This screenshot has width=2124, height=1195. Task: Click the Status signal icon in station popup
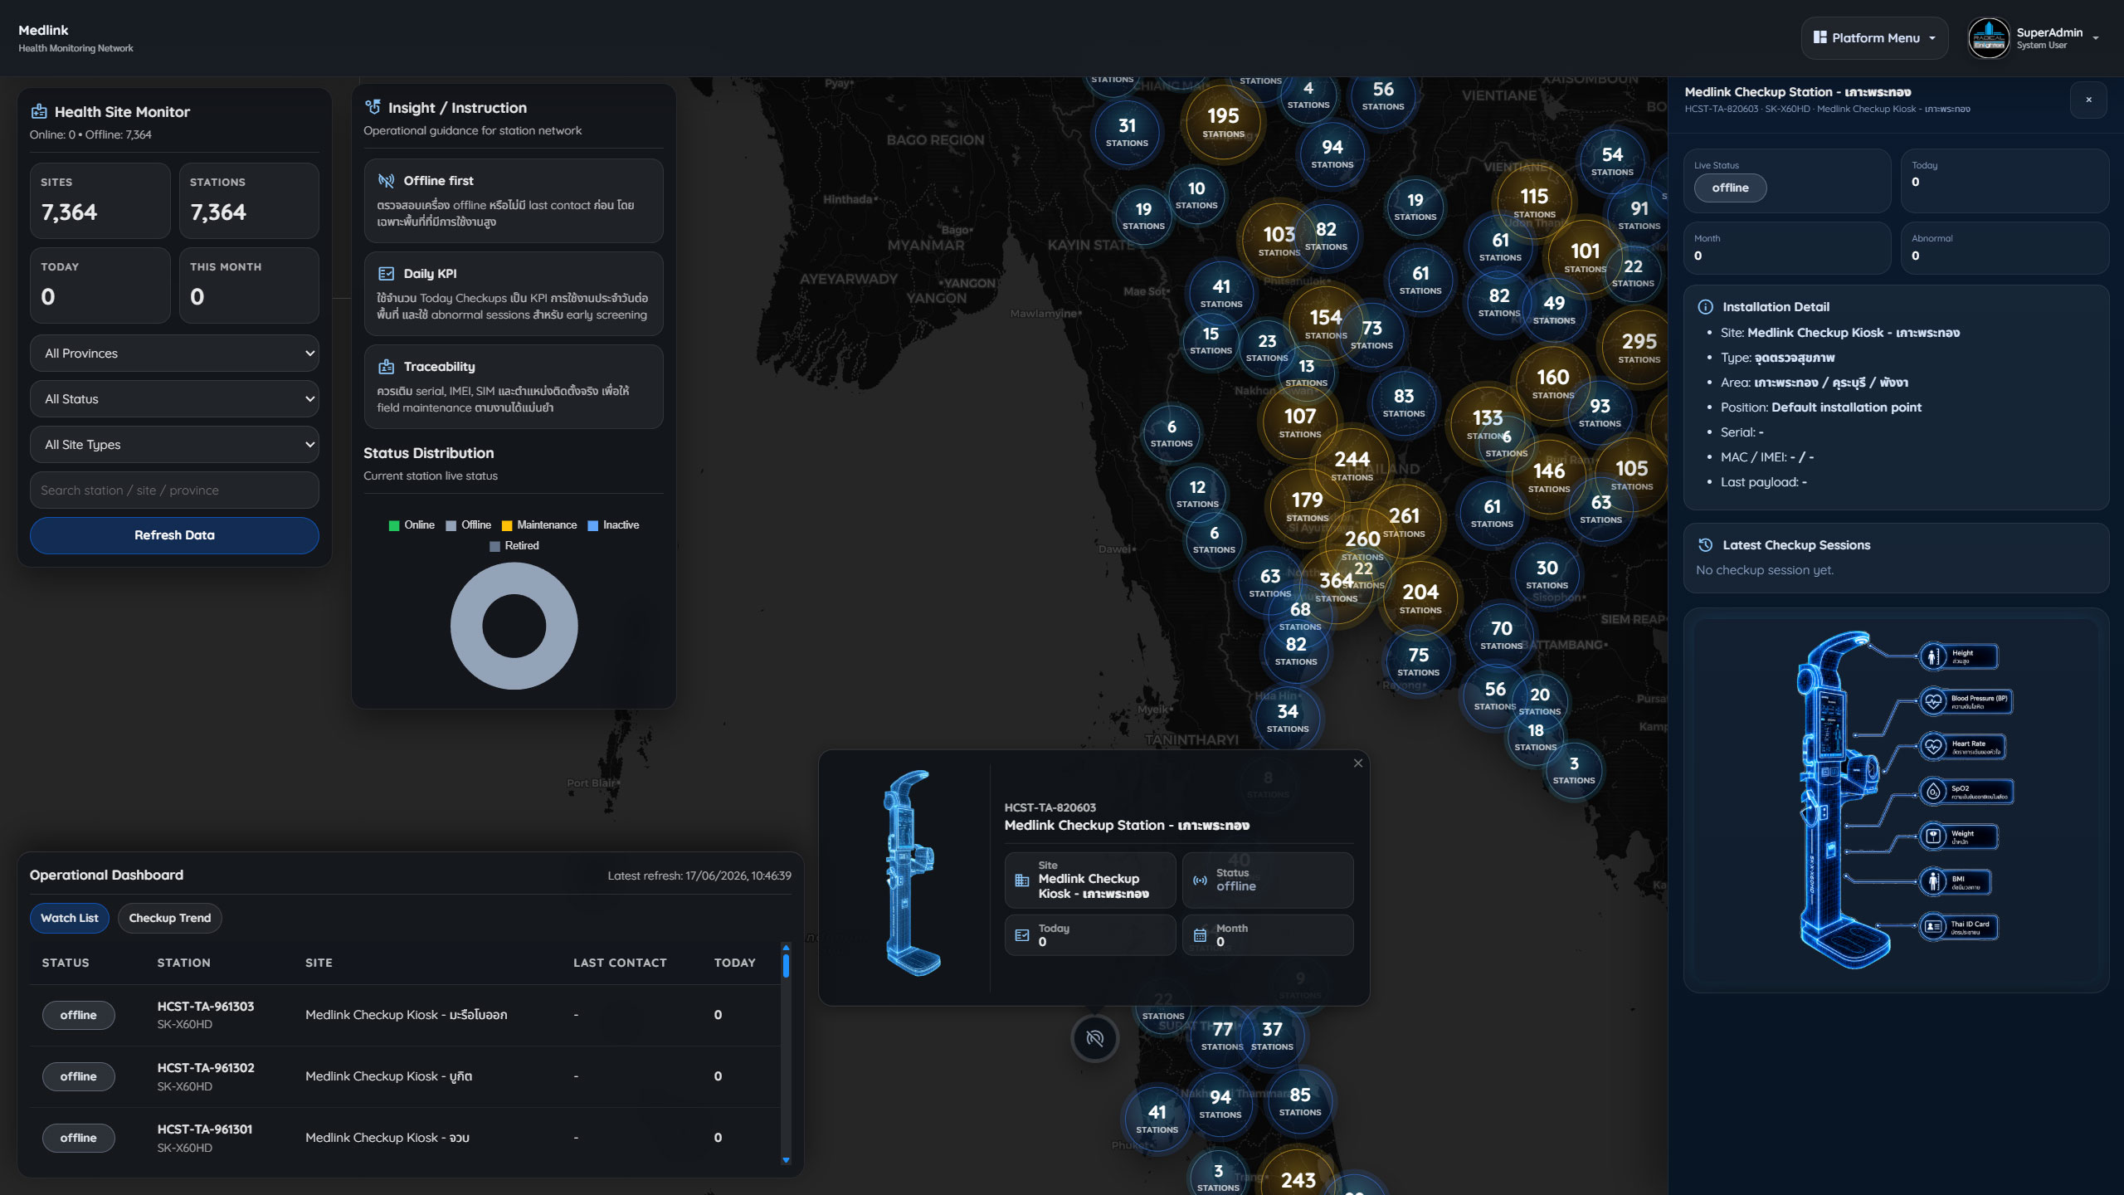(x=1200, y=880)
